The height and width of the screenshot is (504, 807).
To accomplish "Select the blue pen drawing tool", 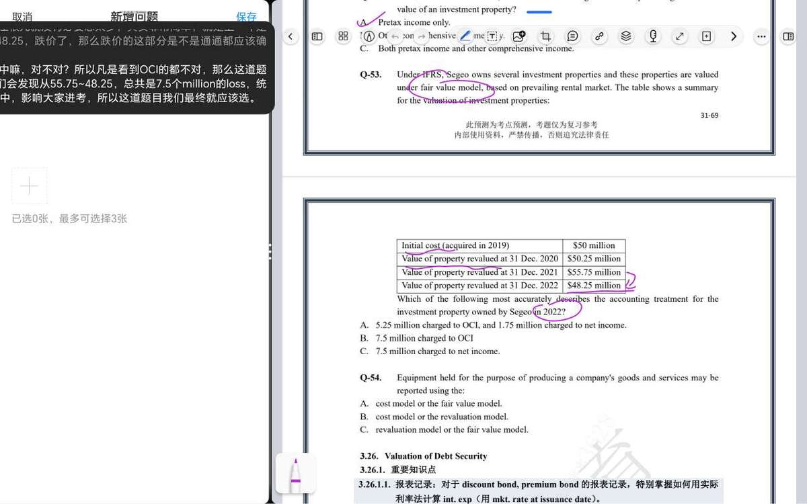I will coord(465,36).
